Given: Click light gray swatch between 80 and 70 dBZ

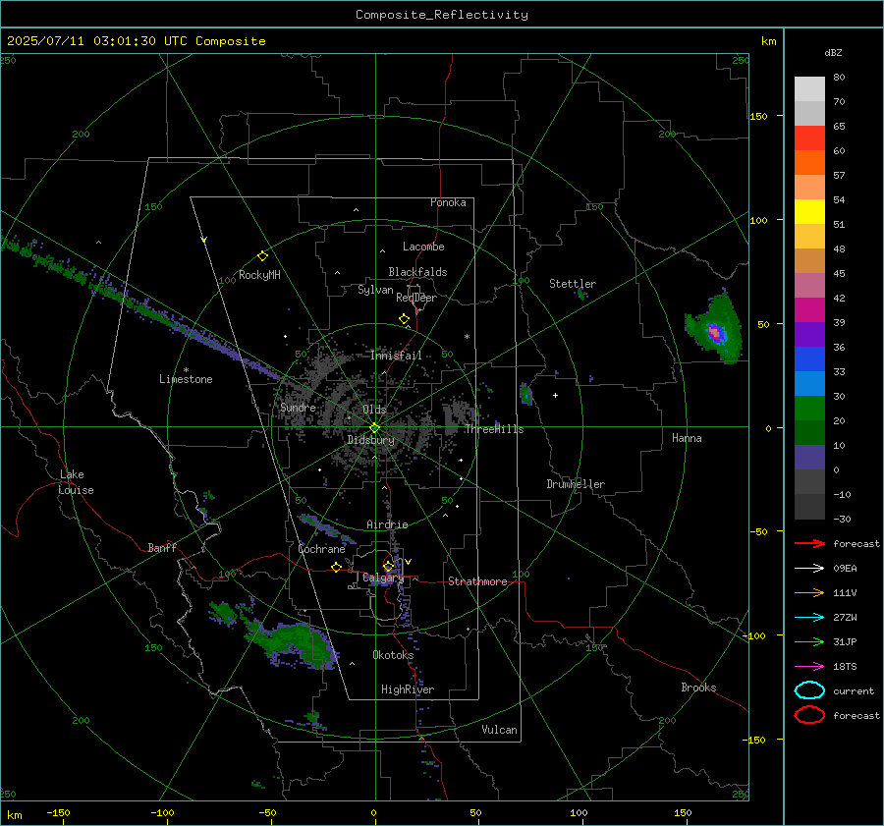Looking at the screenshot, I should (809, 89).
